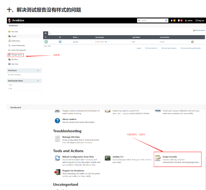206x190 pixels.
Task: Click the My Views icon
Action: pos(9,59)
